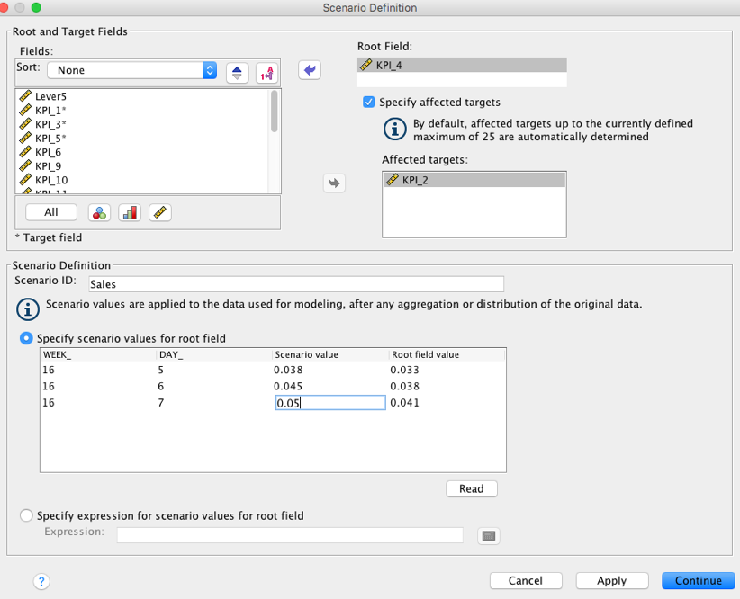Show ordinal fields bar-chart filter icon
This screenshot has height=599, width=740.
(130, 213)
